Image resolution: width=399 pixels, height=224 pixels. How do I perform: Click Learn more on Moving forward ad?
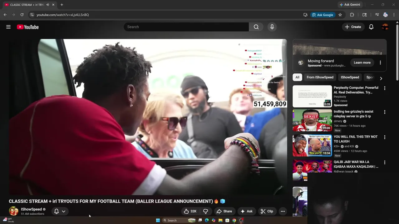pyautogui.click(x=362, y=63)
